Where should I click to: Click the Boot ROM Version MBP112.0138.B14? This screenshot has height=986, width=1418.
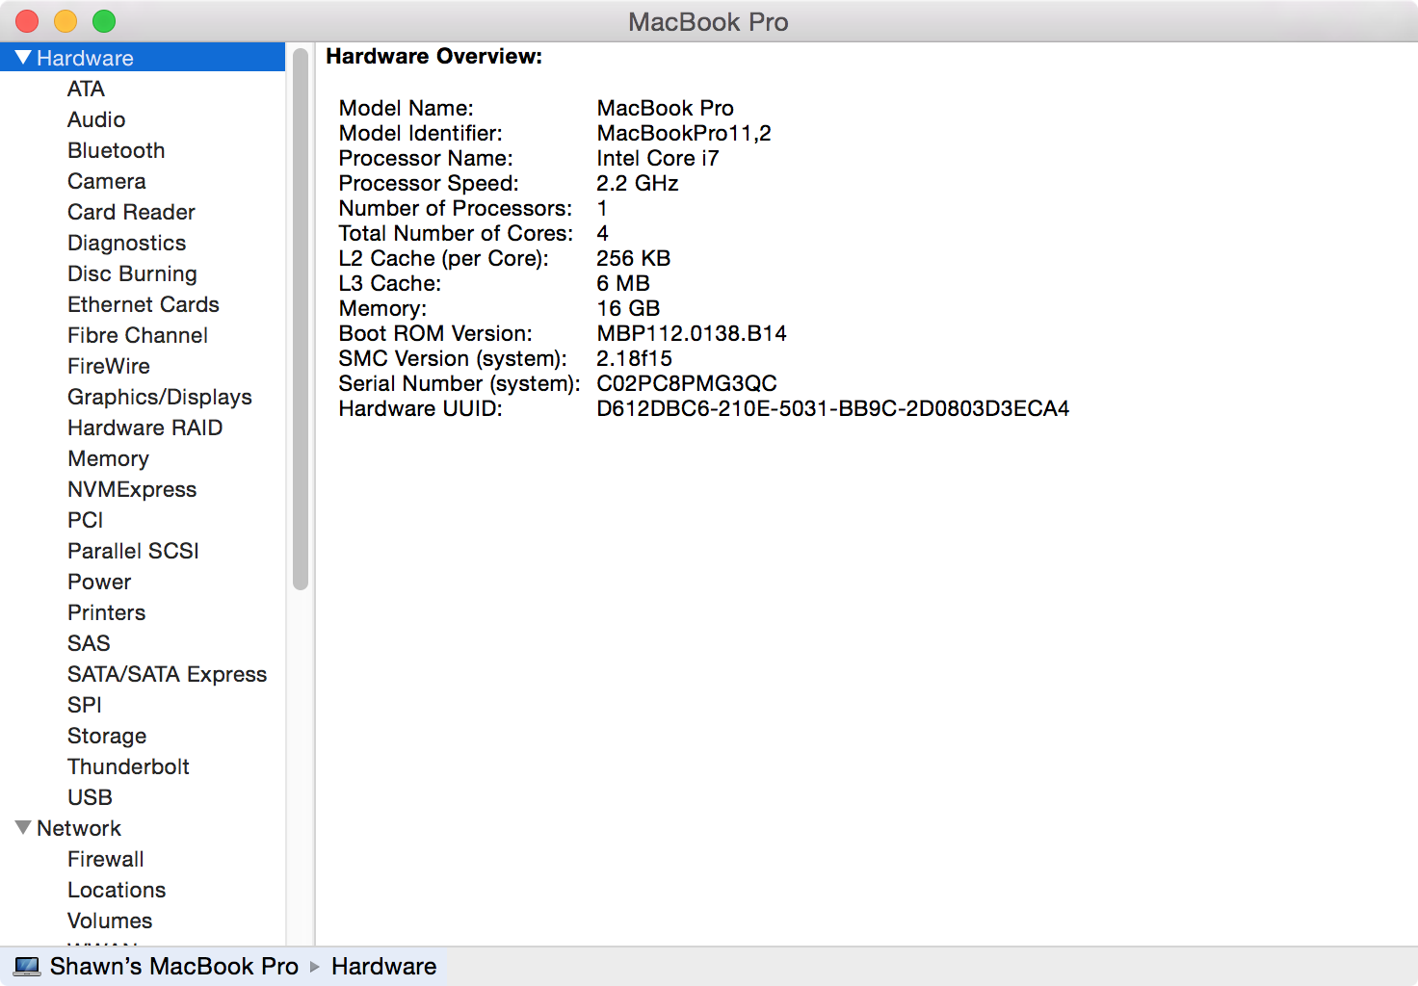(692, 333)
